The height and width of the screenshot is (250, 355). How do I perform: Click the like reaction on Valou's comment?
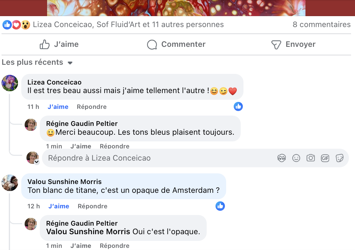[x=220, y=206]
